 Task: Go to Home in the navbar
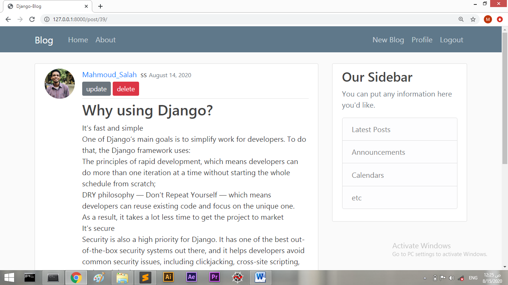78,40
